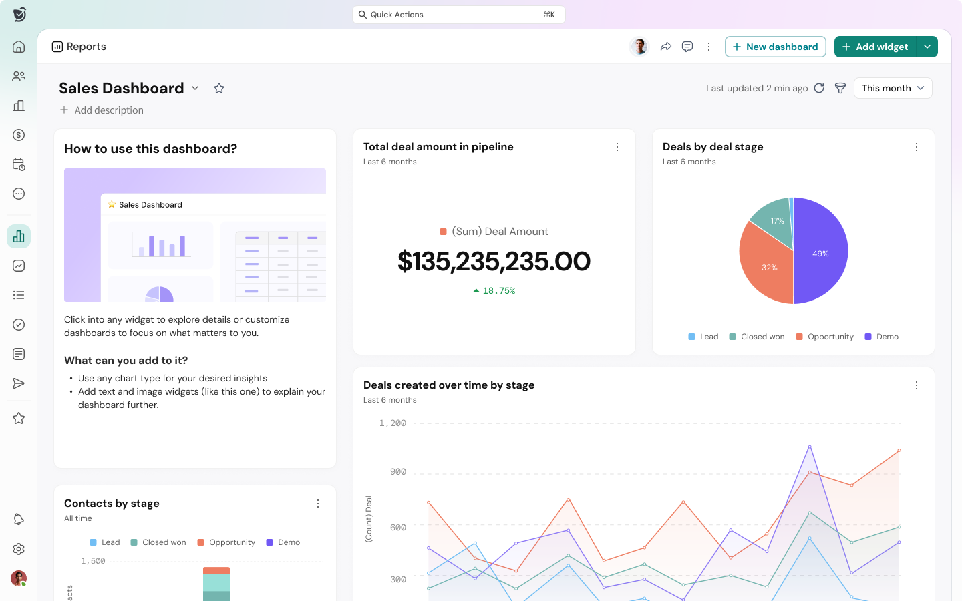
Task: Select the active Reports bar chart sidebar icon
Action: [x=19, y=236]
